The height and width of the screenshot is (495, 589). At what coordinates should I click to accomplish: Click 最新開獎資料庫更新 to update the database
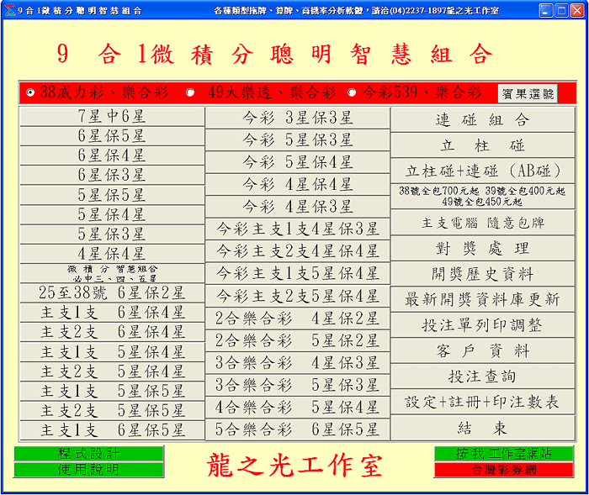[x=483, y=300]
